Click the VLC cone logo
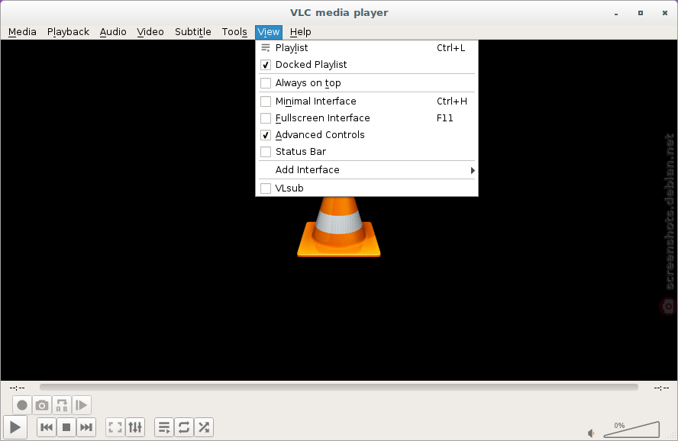The width and height of the screenshot is (678, 441). [x=338, y=227]
